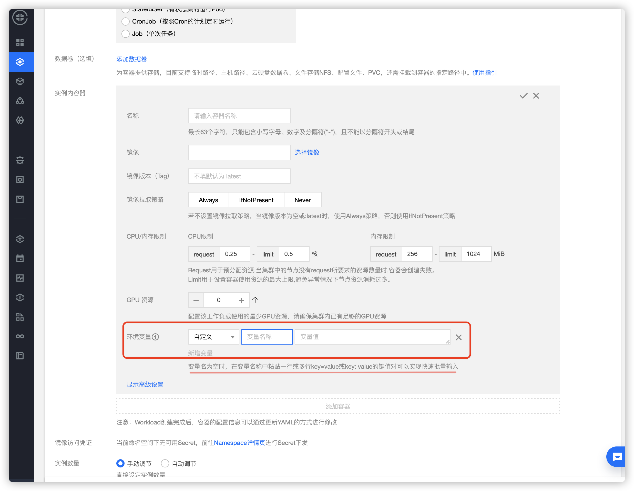
Task: Click the 镜像拉取策略 label
Action: (145, 199)
